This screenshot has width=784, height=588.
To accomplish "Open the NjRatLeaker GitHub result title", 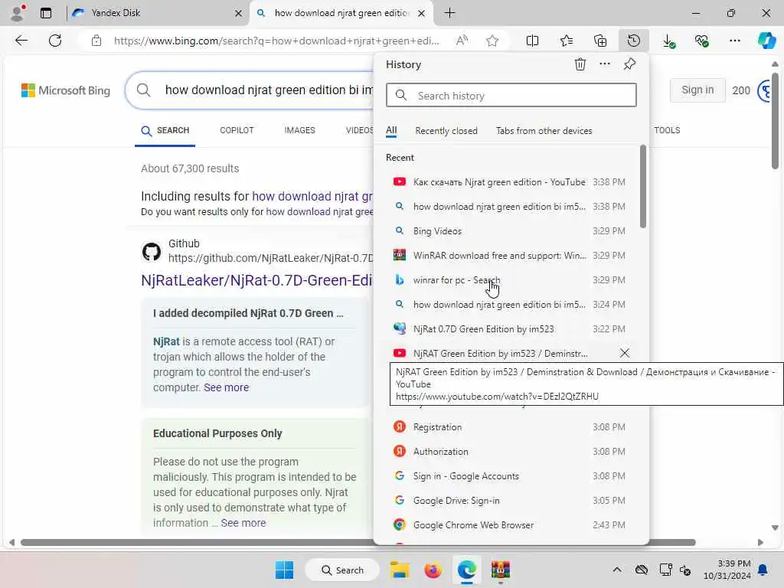I will [256, 280].
